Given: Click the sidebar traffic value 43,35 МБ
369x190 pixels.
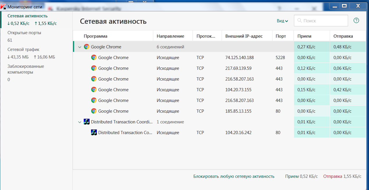Looking at the screenshot, I should [x=18, y=57].
